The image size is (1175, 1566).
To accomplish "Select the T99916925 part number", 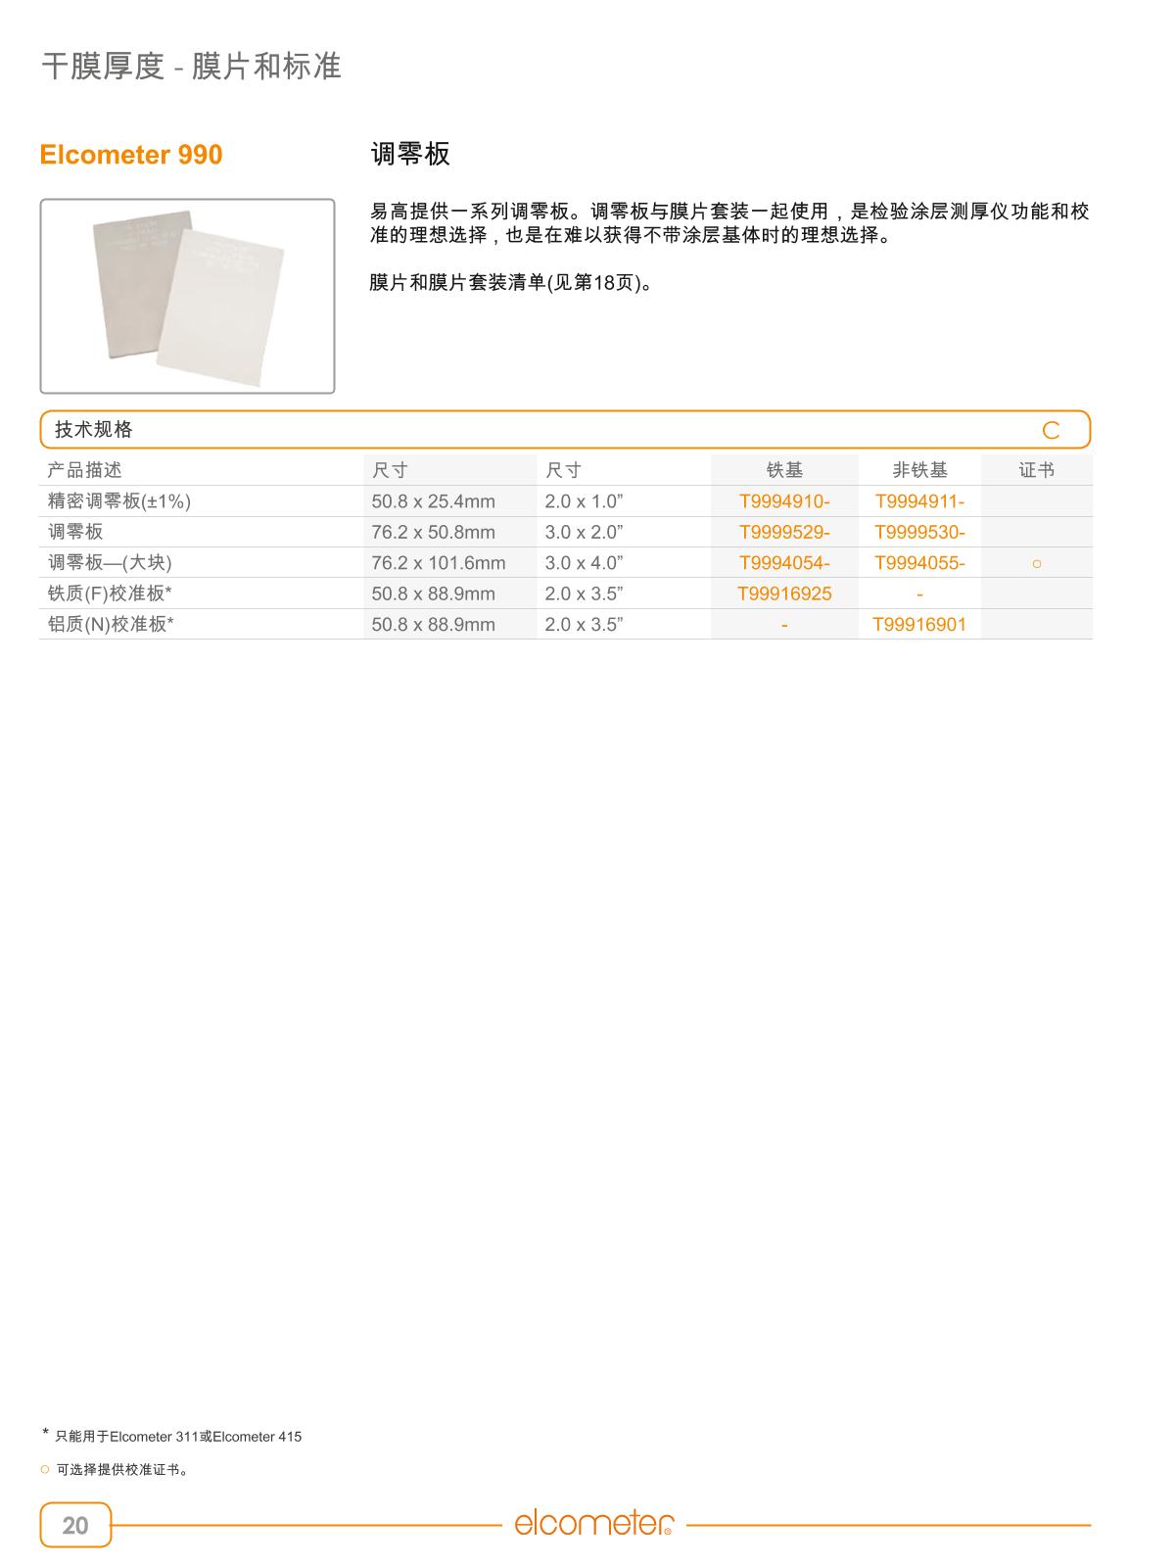I will [783, 593].
